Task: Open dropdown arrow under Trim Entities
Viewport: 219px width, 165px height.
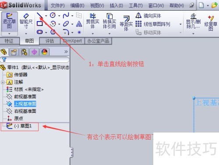Action: click(93, 34)
